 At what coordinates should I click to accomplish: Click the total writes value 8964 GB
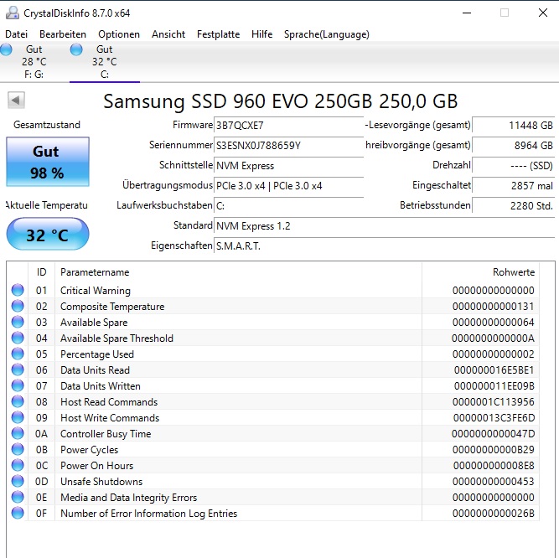pos(514,146)
